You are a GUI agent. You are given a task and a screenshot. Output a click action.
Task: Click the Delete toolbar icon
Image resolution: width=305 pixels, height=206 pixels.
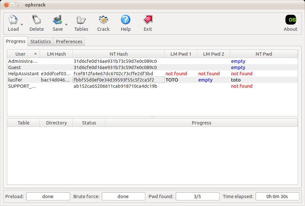coord(36,21)
